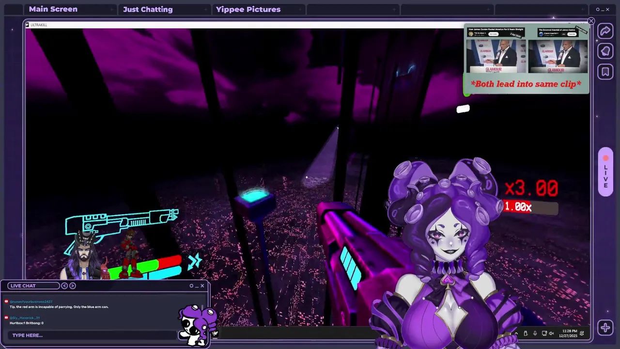Viewport: 620px width, 349px height.
Task: Click the top bar circle window control
Action: pos(598,9)
